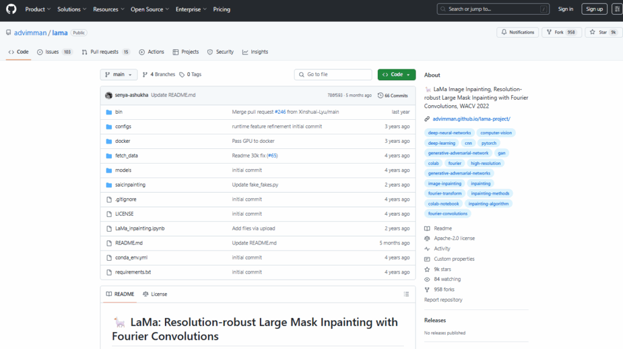Fork the repository

[x=562, y=32]
